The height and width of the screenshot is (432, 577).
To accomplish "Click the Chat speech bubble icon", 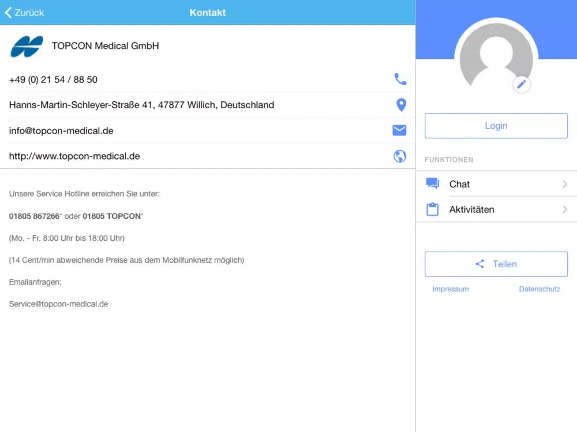I will point(432,183).
